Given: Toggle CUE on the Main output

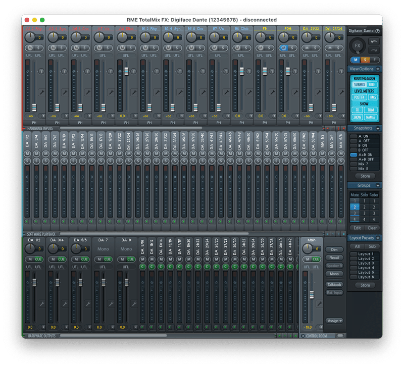Looking at the screenshot, I should point(316,259).
